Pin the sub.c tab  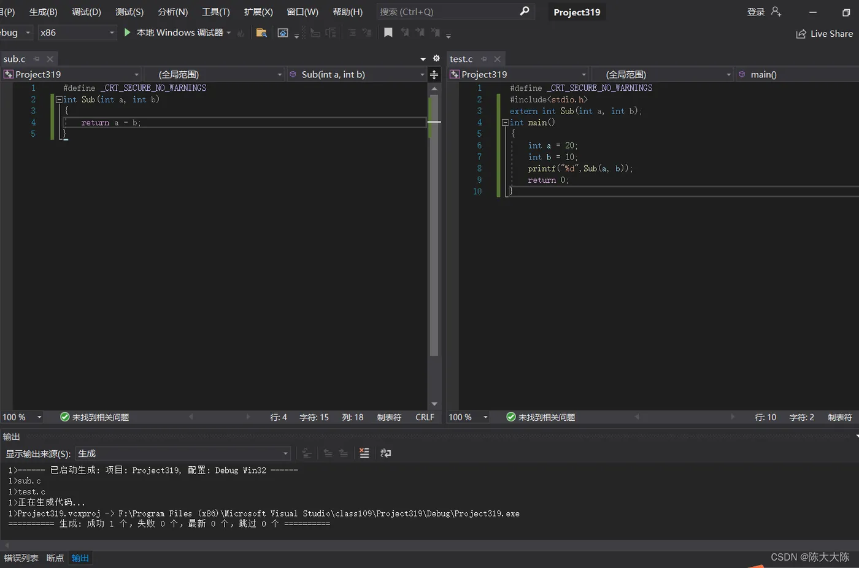click(36, 59)
